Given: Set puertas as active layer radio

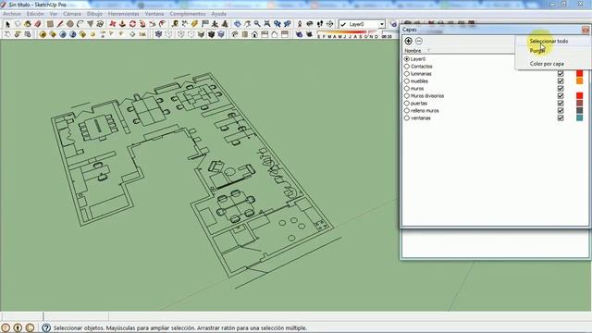Looking at the screenshot, I should (407, 103).
